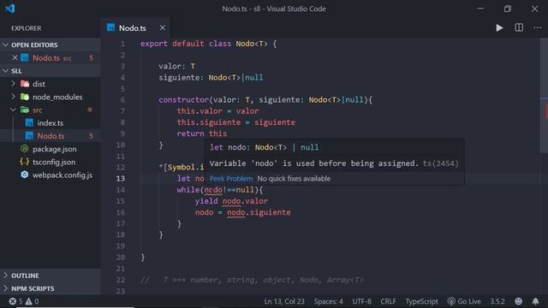Viewport: 548px width, 308px height.
Task: Click the VS Code logo icon
Action: [9, 9]
